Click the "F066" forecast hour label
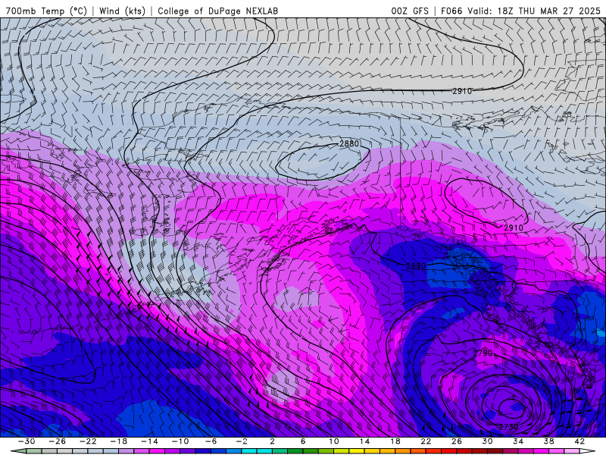 coord(451,11)
